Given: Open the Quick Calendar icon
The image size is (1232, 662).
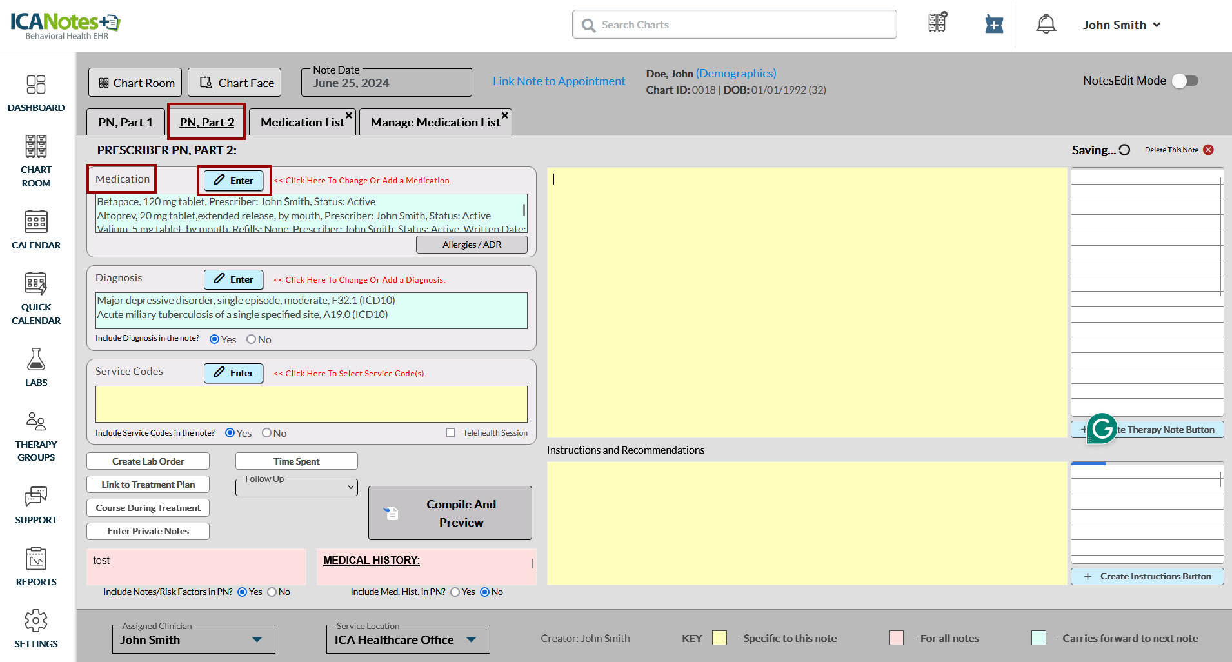Looking at the screenshot, I should click(36, 284).
